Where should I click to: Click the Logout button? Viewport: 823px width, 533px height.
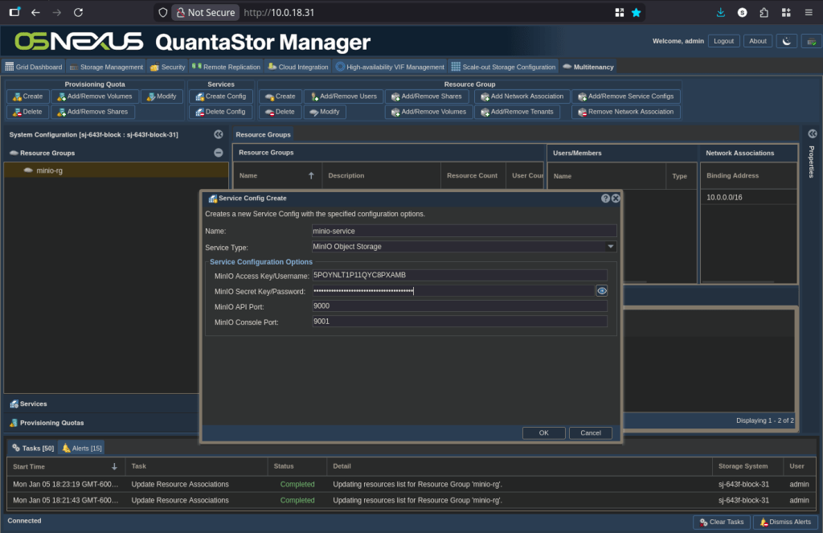point(723,41)
